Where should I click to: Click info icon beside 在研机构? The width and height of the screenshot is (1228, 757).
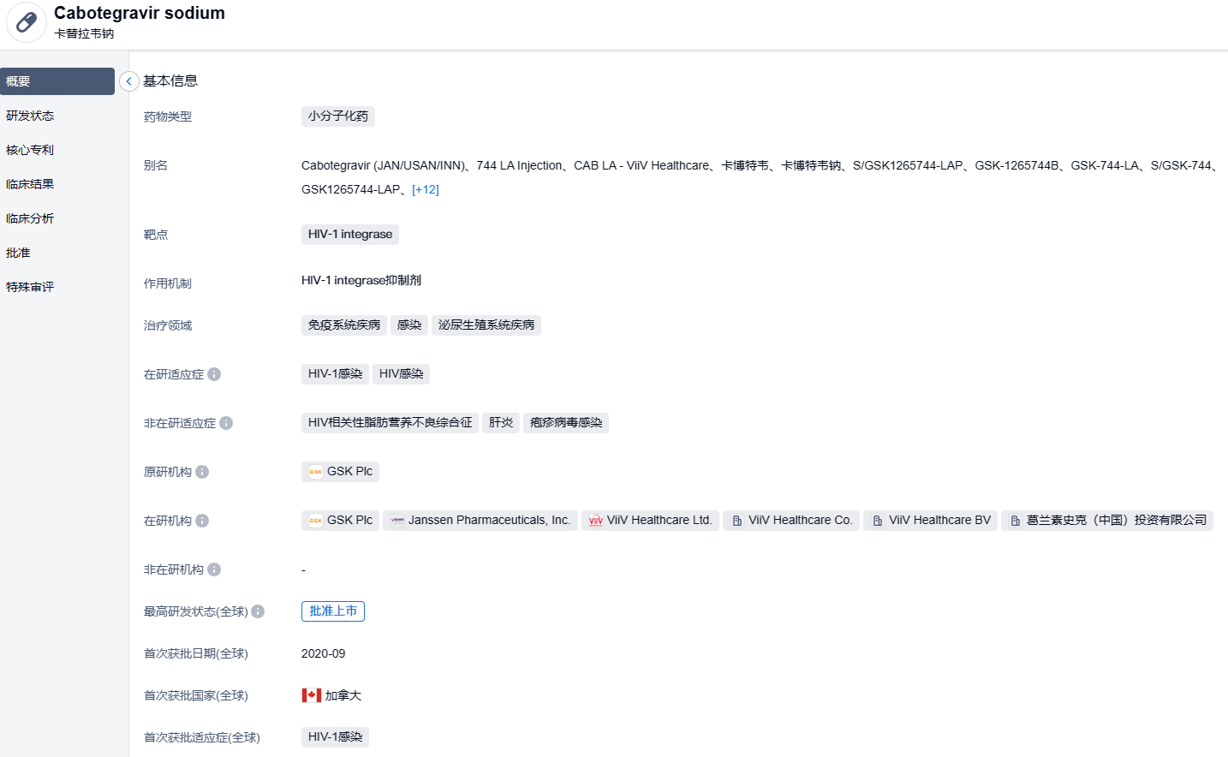point(202,521)
